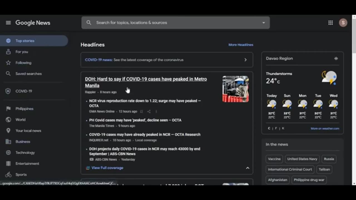Viewport: 356px width, 200px height.
Task: Click the For you person icon
Action: 8,52
